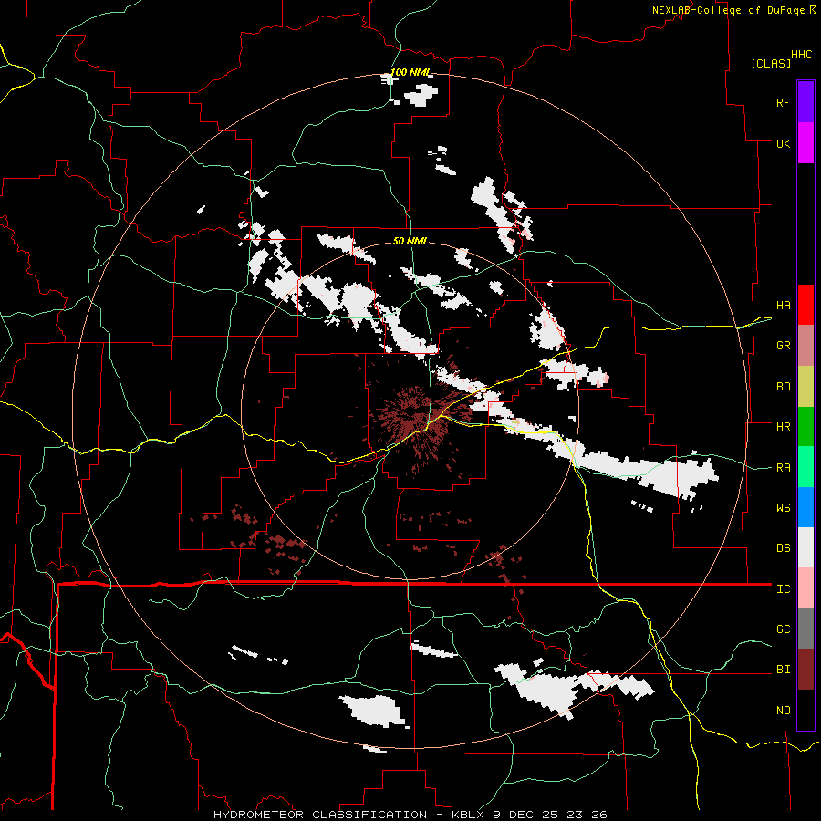Click the ND black legend swatch
The image size is (821, 821).
pyautogui.click(x=805, y=710)
